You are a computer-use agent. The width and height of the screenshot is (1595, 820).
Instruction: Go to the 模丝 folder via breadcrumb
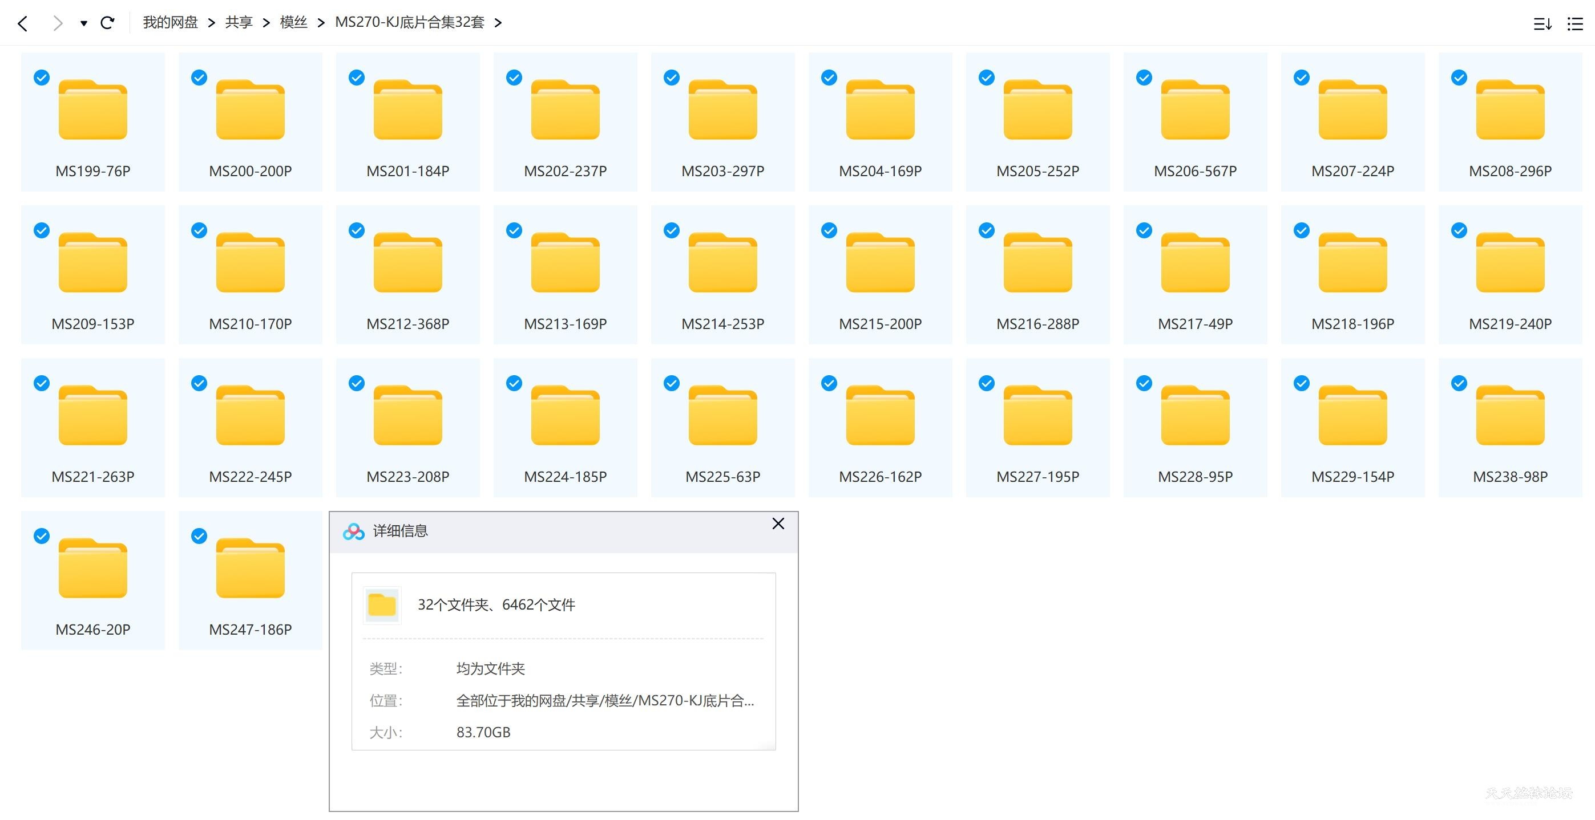[x=293, y=22]
